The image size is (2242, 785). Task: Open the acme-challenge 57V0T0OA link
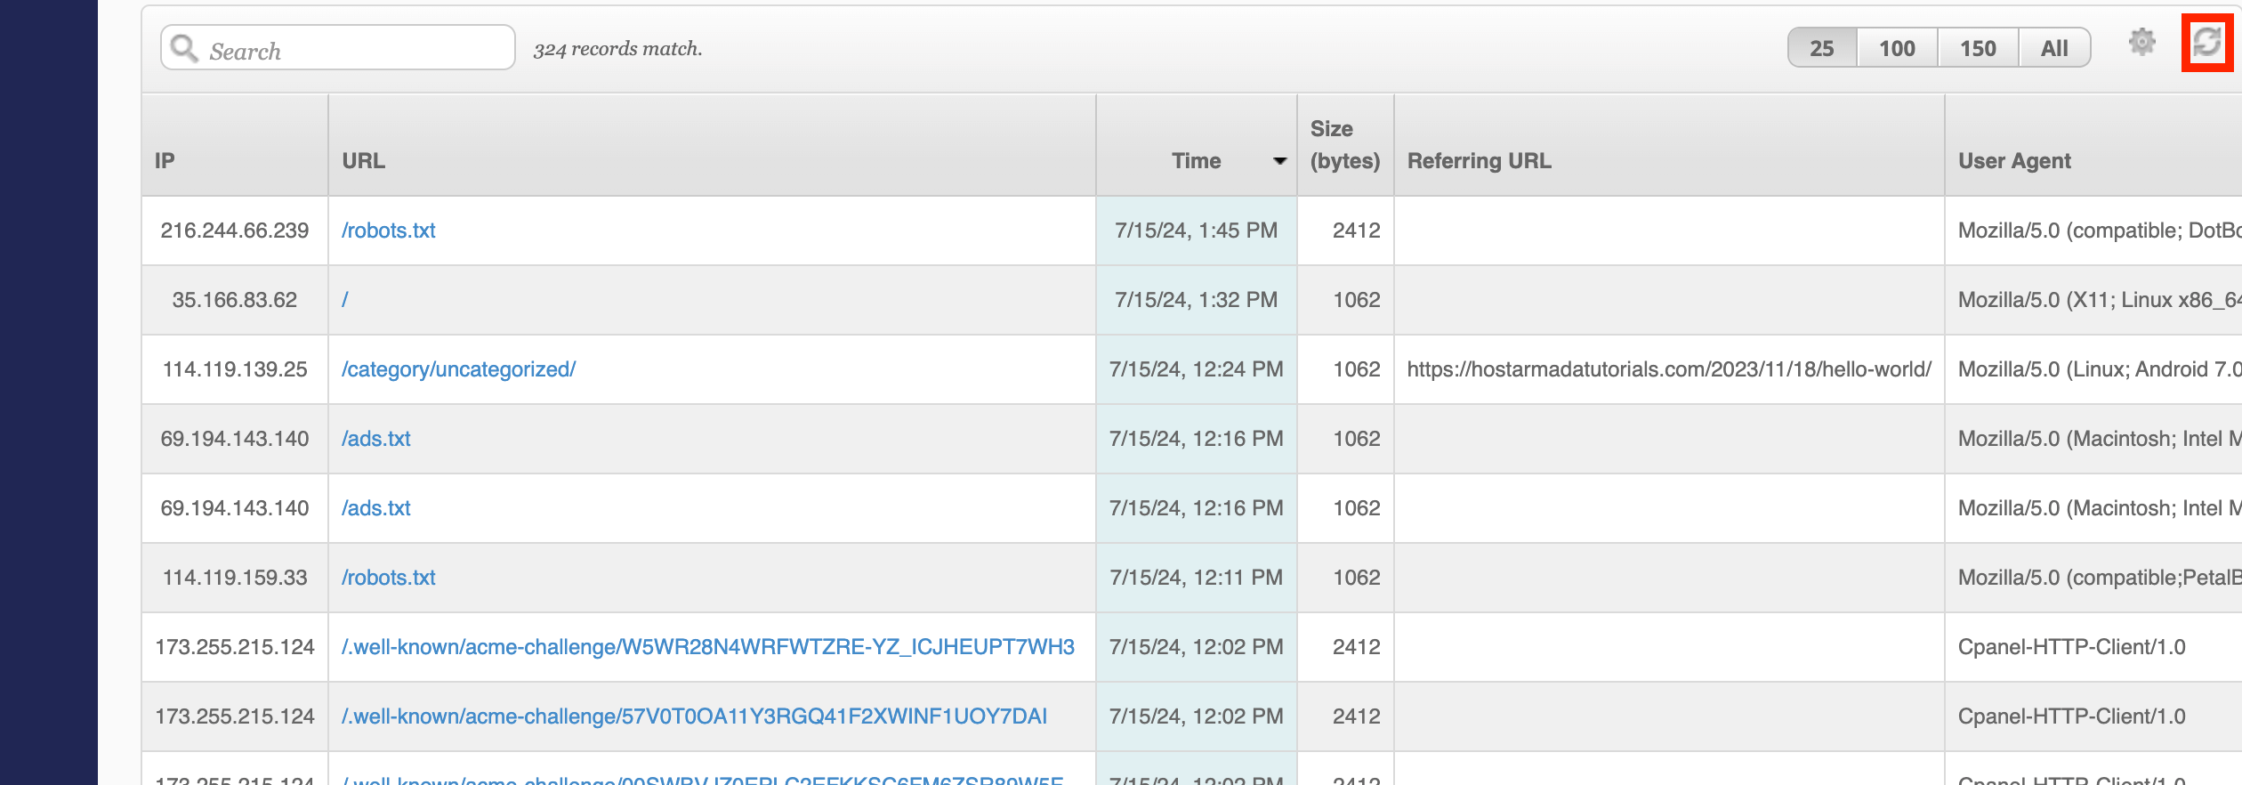(x=694, y=716)
